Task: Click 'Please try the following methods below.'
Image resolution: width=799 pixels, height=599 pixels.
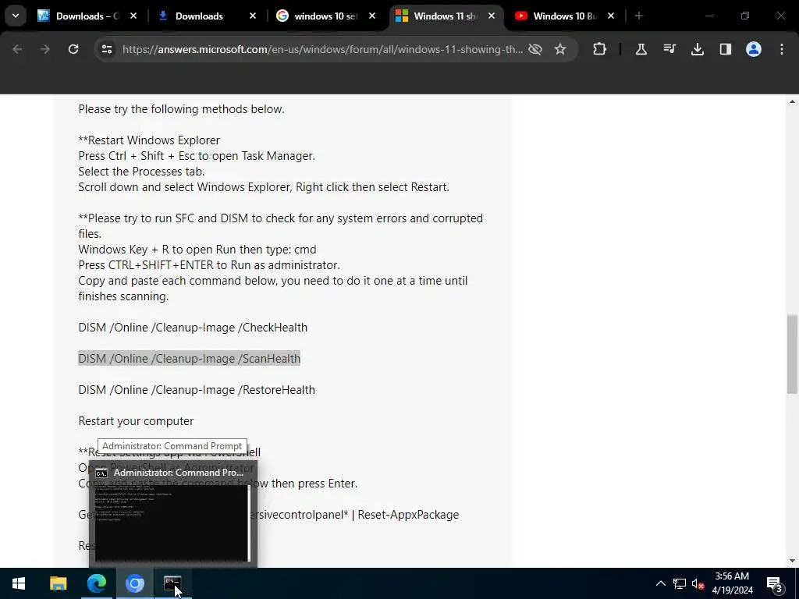Action: click(x=181, y=109)
